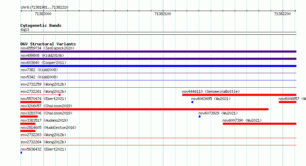The width and height of the screenshot is (306, 166).
Task: Click the nsv499808 (Kidd2010b) label
Action: click(x=42, y=55)
